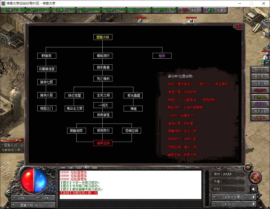Select the 紫水晶屋 map node
Image resolution: width=270 pixels, height=209 pixels.
pyautogui.click(x=133, y=95)
